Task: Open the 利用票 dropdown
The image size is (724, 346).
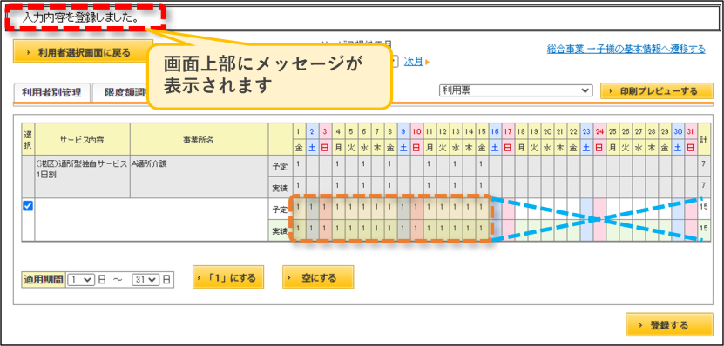Action: tap(516, 90)
